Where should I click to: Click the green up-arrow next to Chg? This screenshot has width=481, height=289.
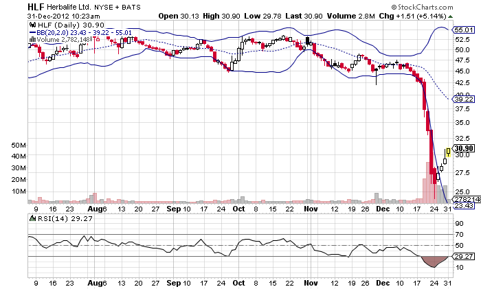click(x=450, y=16)
